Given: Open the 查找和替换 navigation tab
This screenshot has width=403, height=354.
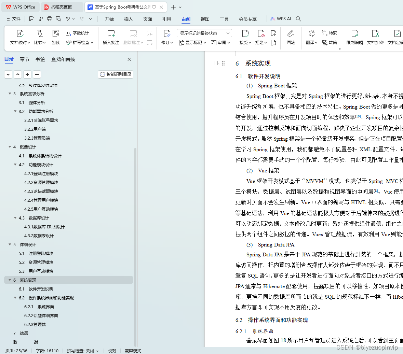Looking at the screenshot, I should click(63, 59).
